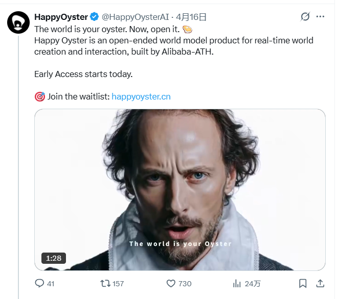Click the reply count 41
The height and width of the screenshot is (299, 337).
(x=51, y=284)
